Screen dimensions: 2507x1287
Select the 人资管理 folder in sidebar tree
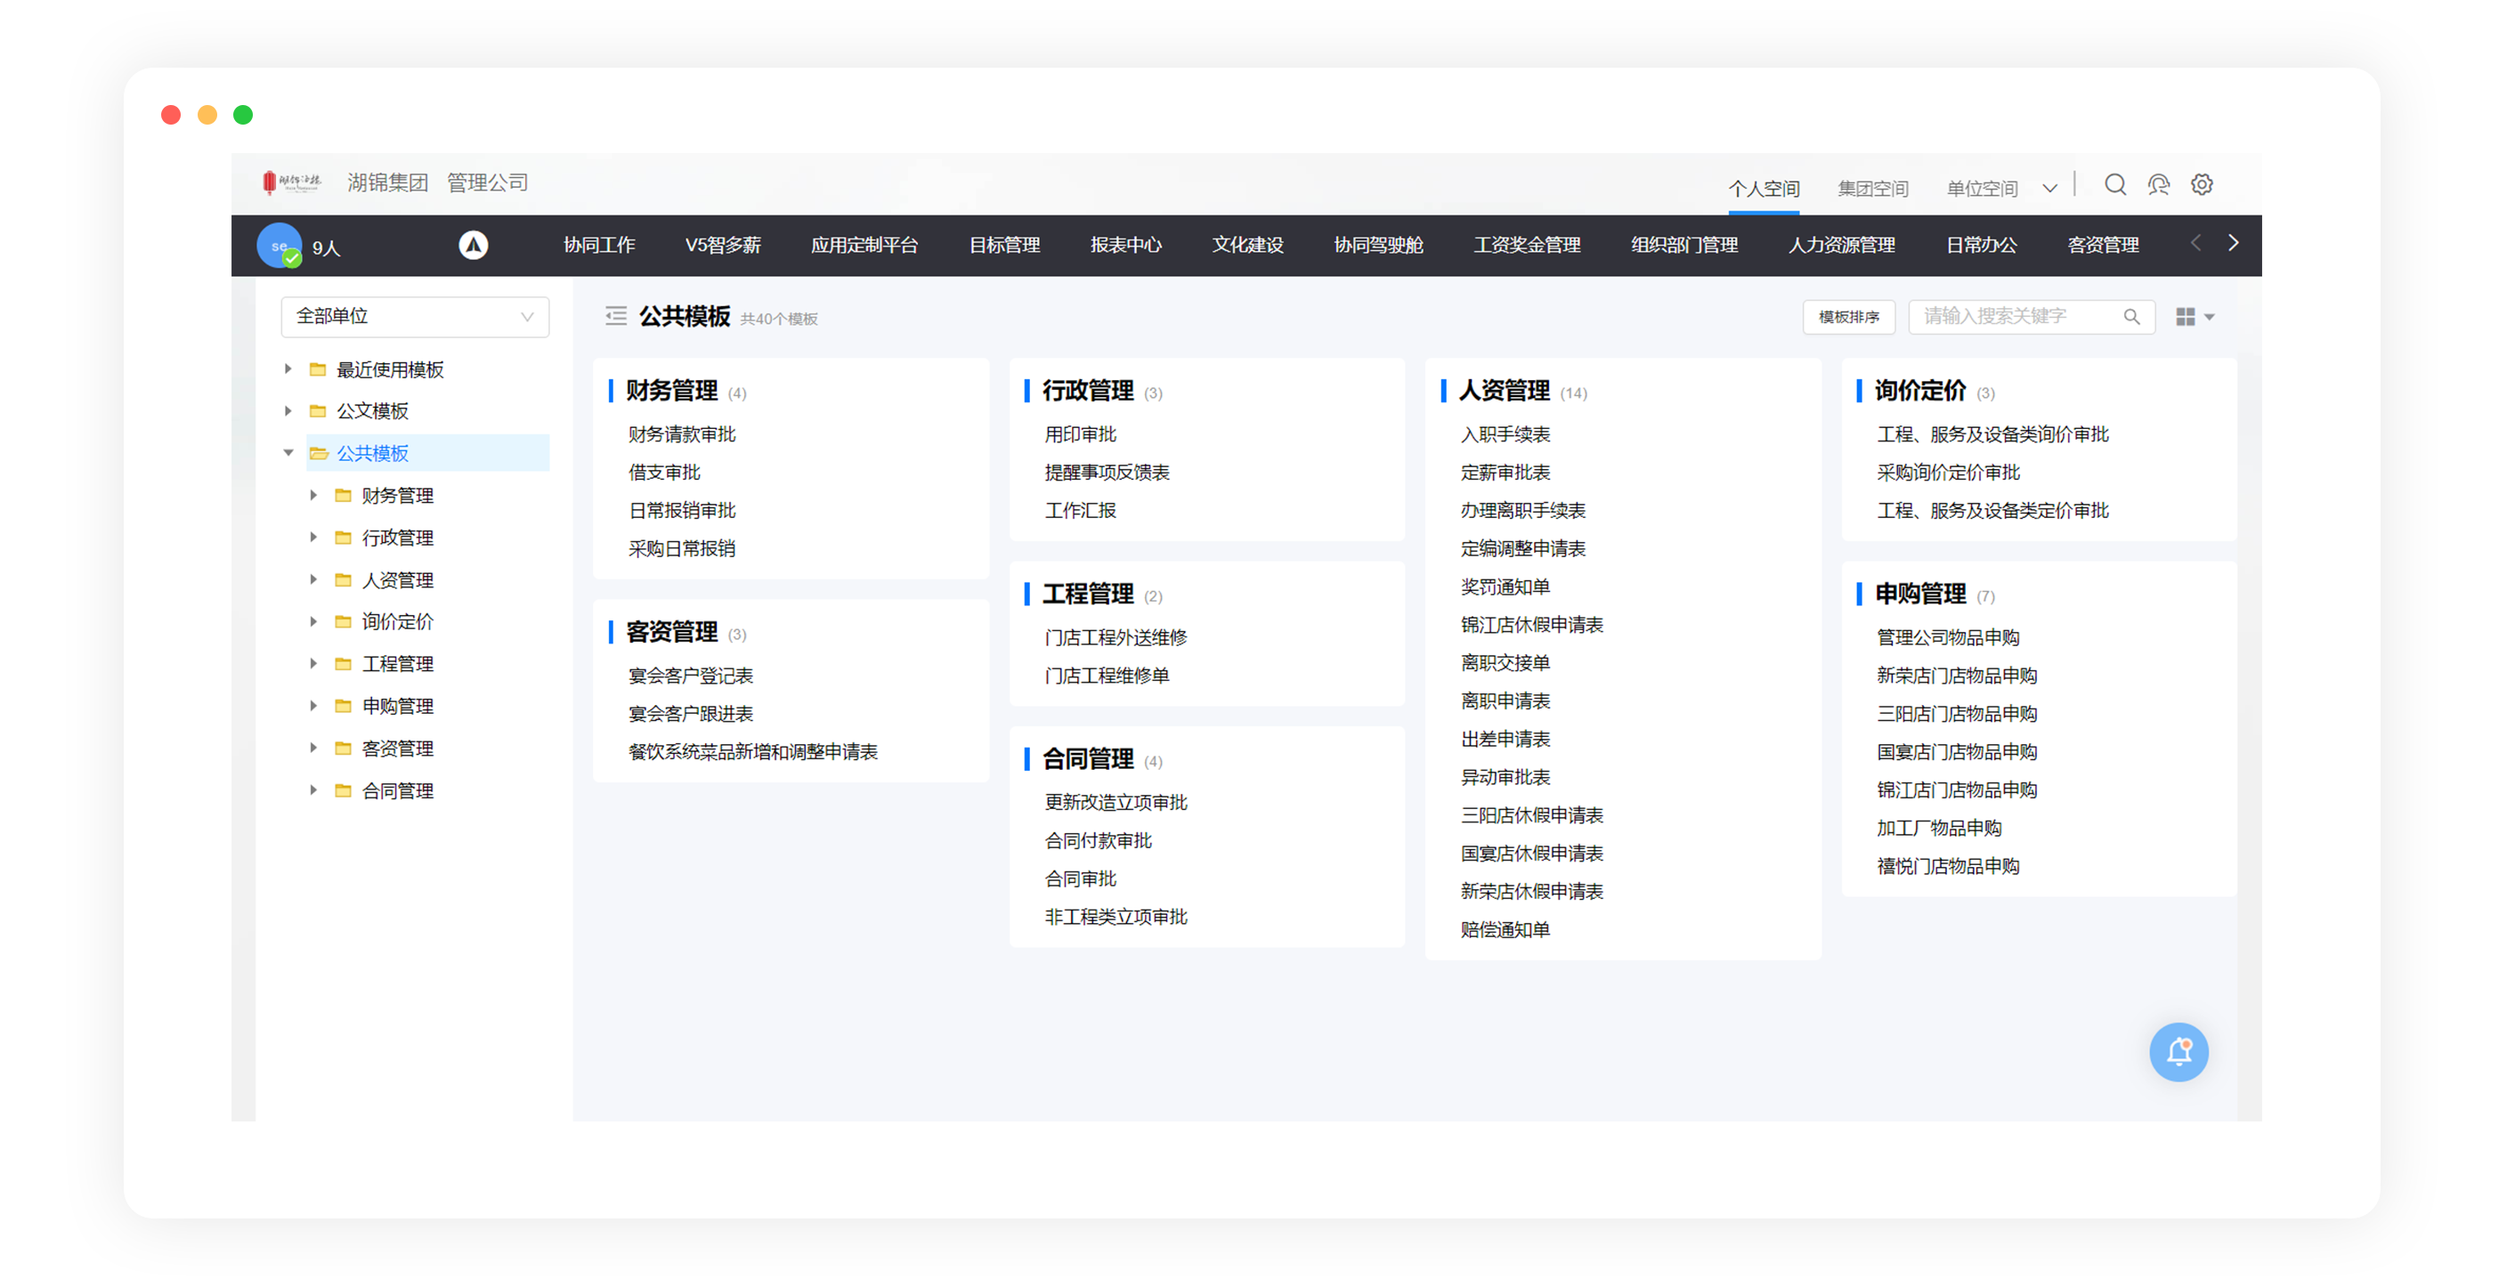tap(397, 579)
